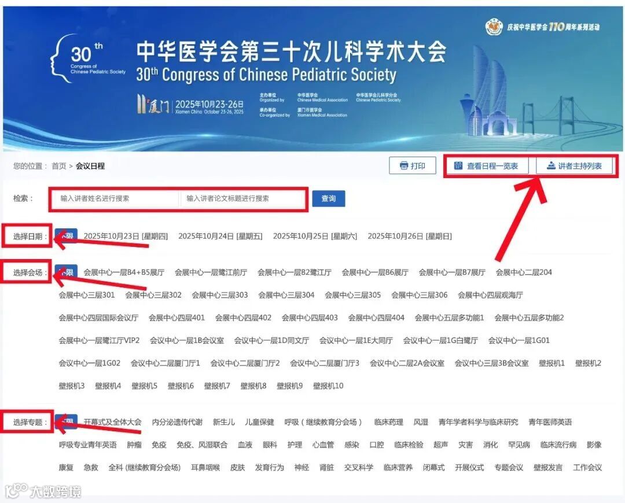
Task: Select venue 会展中心一层B7展厅
Action: [x=452, y=272]
